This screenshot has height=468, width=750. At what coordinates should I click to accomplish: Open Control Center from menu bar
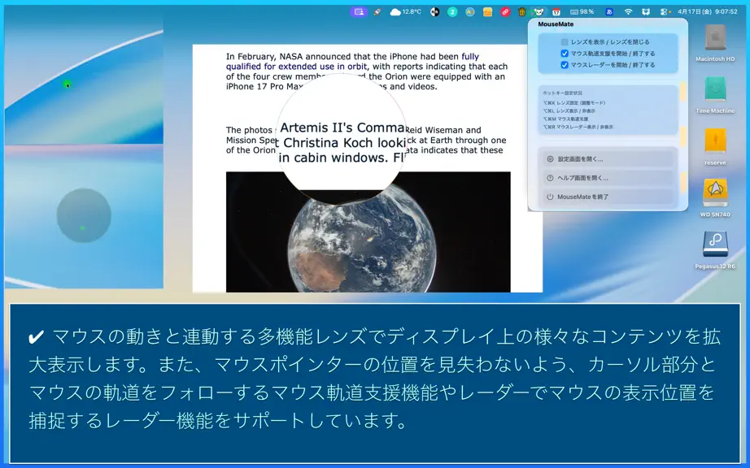(664, 12)
